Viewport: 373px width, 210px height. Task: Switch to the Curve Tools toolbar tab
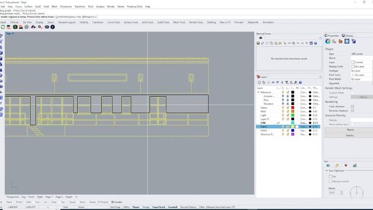click(114, 22)
